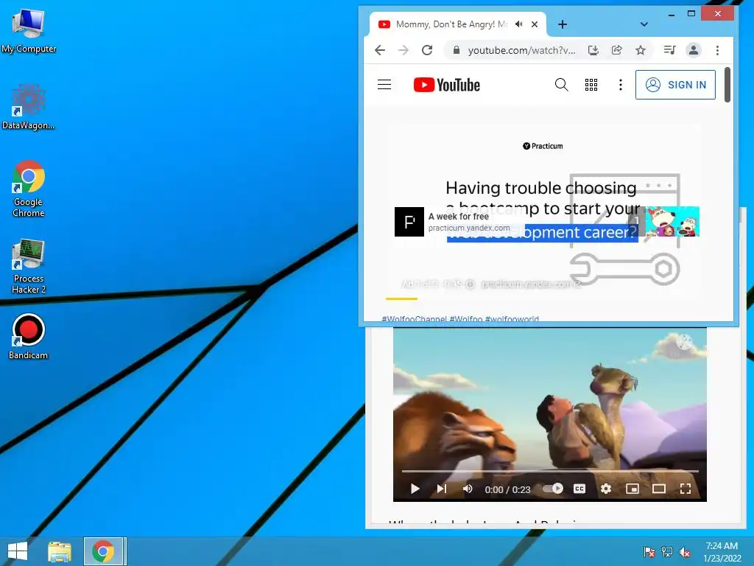Open Chrome three-dot menu
The image size is (754, 566).
pyautogui.click(x=717, y=50)
